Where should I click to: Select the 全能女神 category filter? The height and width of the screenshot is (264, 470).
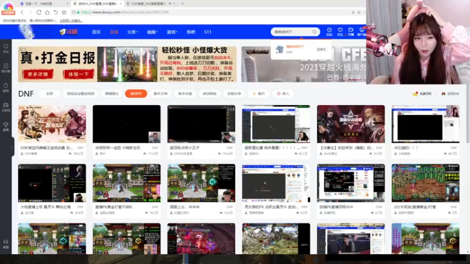[234, 94]
